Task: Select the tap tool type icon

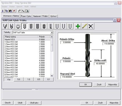Action: coord(44,26)
